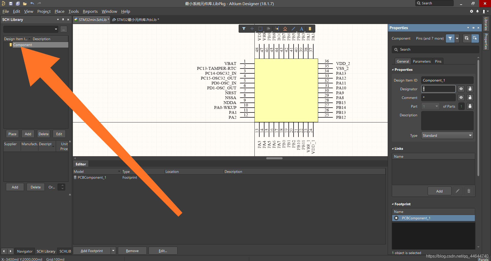Toggle Comment visibility eye icon
Screen dimensions: 491x261
(461, 98)
